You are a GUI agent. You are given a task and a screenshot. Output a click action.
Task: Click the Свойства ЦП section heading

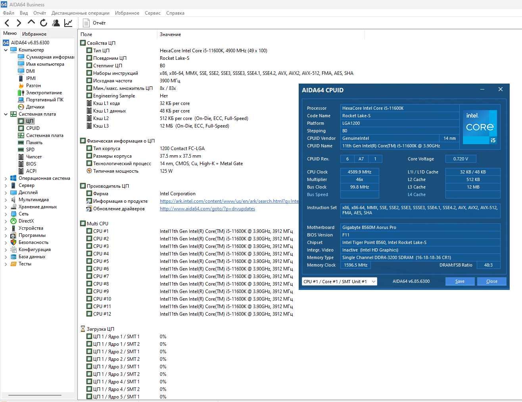tap(101, 43)
